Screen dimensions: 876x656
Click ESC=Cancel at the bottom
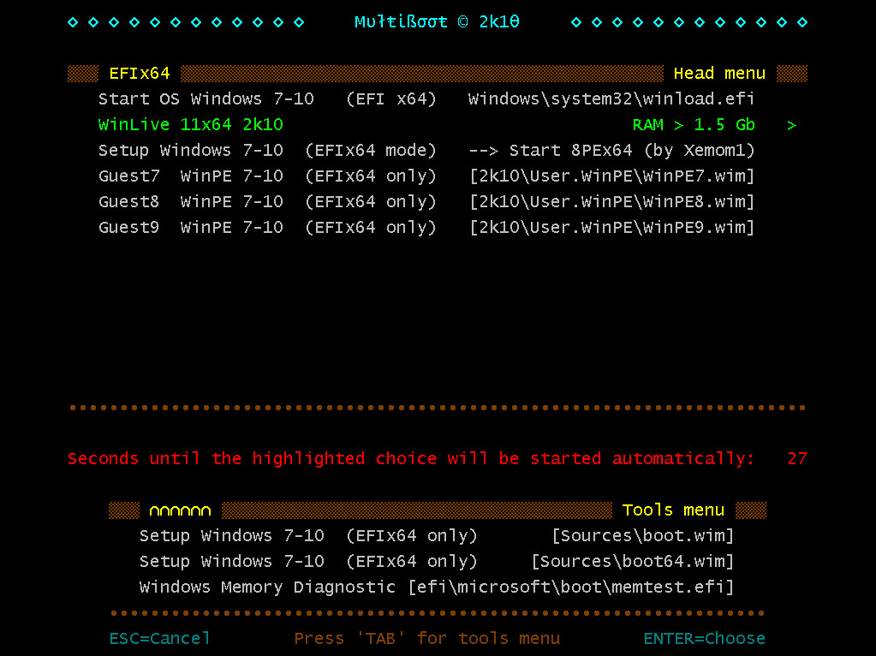click(160, 638)
